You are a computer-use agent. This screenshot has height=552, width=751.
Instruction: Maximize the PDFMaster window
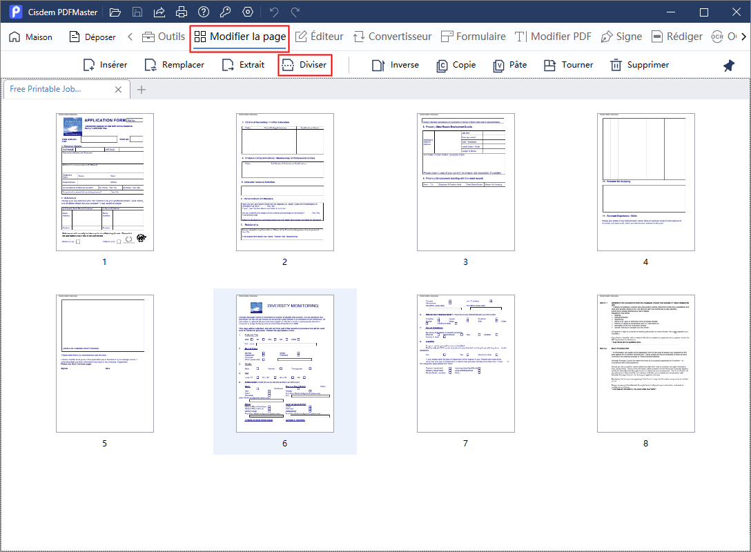[703, 12]
